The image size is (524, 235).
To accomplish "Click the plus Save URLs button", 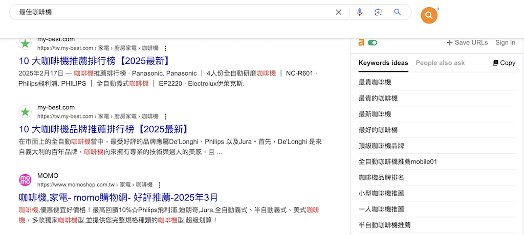I will (467, 43).
